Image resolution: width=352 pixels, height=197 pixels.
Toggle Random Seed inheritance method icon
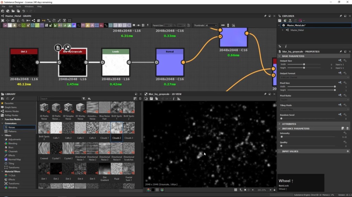(x=340, y=115)
